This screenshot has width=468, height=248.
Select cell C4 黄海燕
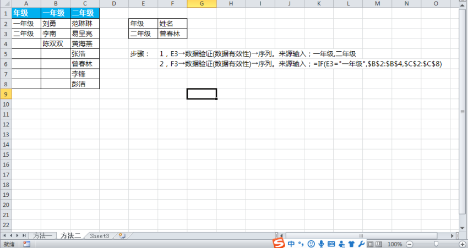pos(85,44)
